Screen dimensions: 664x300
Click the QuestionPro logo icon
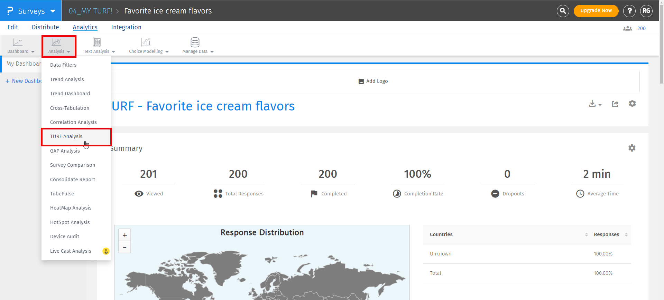[x=10, y=11]
